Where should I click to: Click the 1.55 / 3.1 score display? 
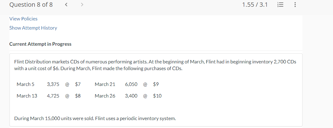[x=255, y=5]
